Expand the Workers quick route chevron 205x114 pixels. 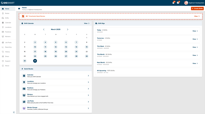click(x=88, y=95)
